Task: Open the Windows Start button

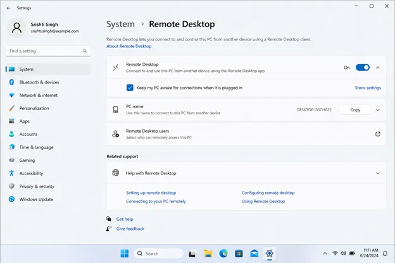Action: tap(125, 254)
